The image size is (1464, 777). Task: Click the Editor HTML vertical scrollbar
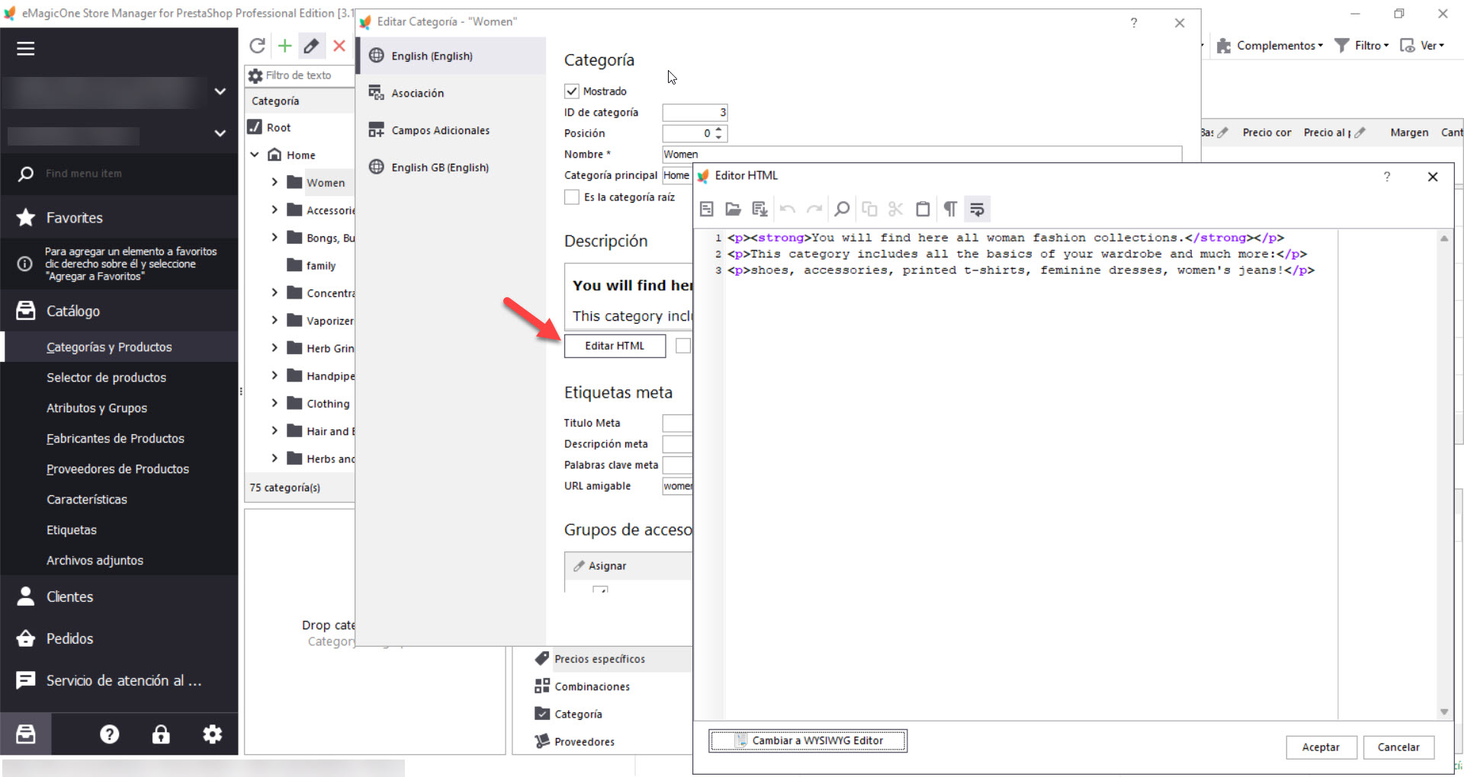tap(1443, 474)
